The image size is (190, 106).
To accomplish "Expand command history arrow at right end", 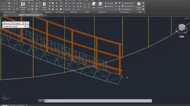I will coord(151,101).
